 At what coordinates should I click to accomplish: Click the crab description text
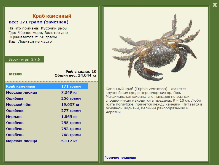point(154,100)
